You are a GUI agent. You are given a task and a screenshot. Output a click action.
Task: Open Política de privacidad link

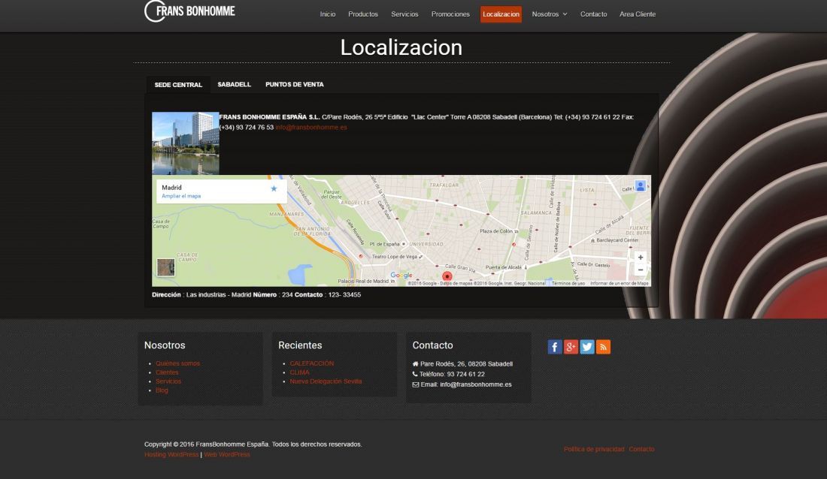(594, 450)
